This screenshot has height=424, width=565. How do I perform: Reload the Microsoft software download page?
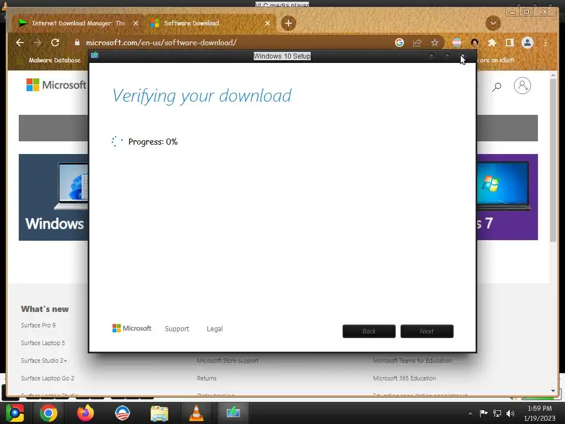tap(55, 43)
